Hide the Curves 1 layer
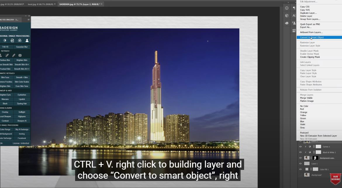 (x=300, y=146)
